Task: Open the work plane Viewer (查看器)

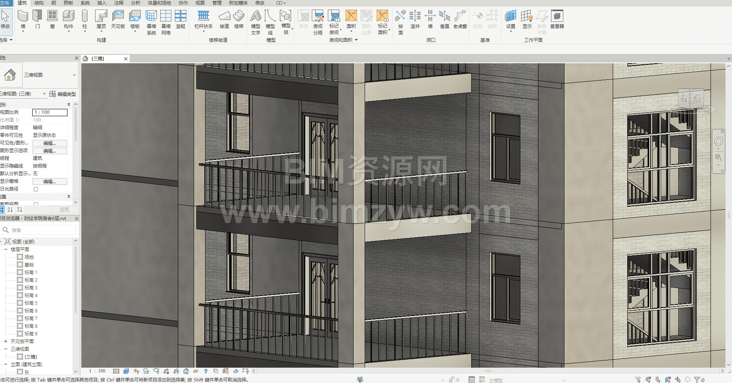Action: (557, 20)
